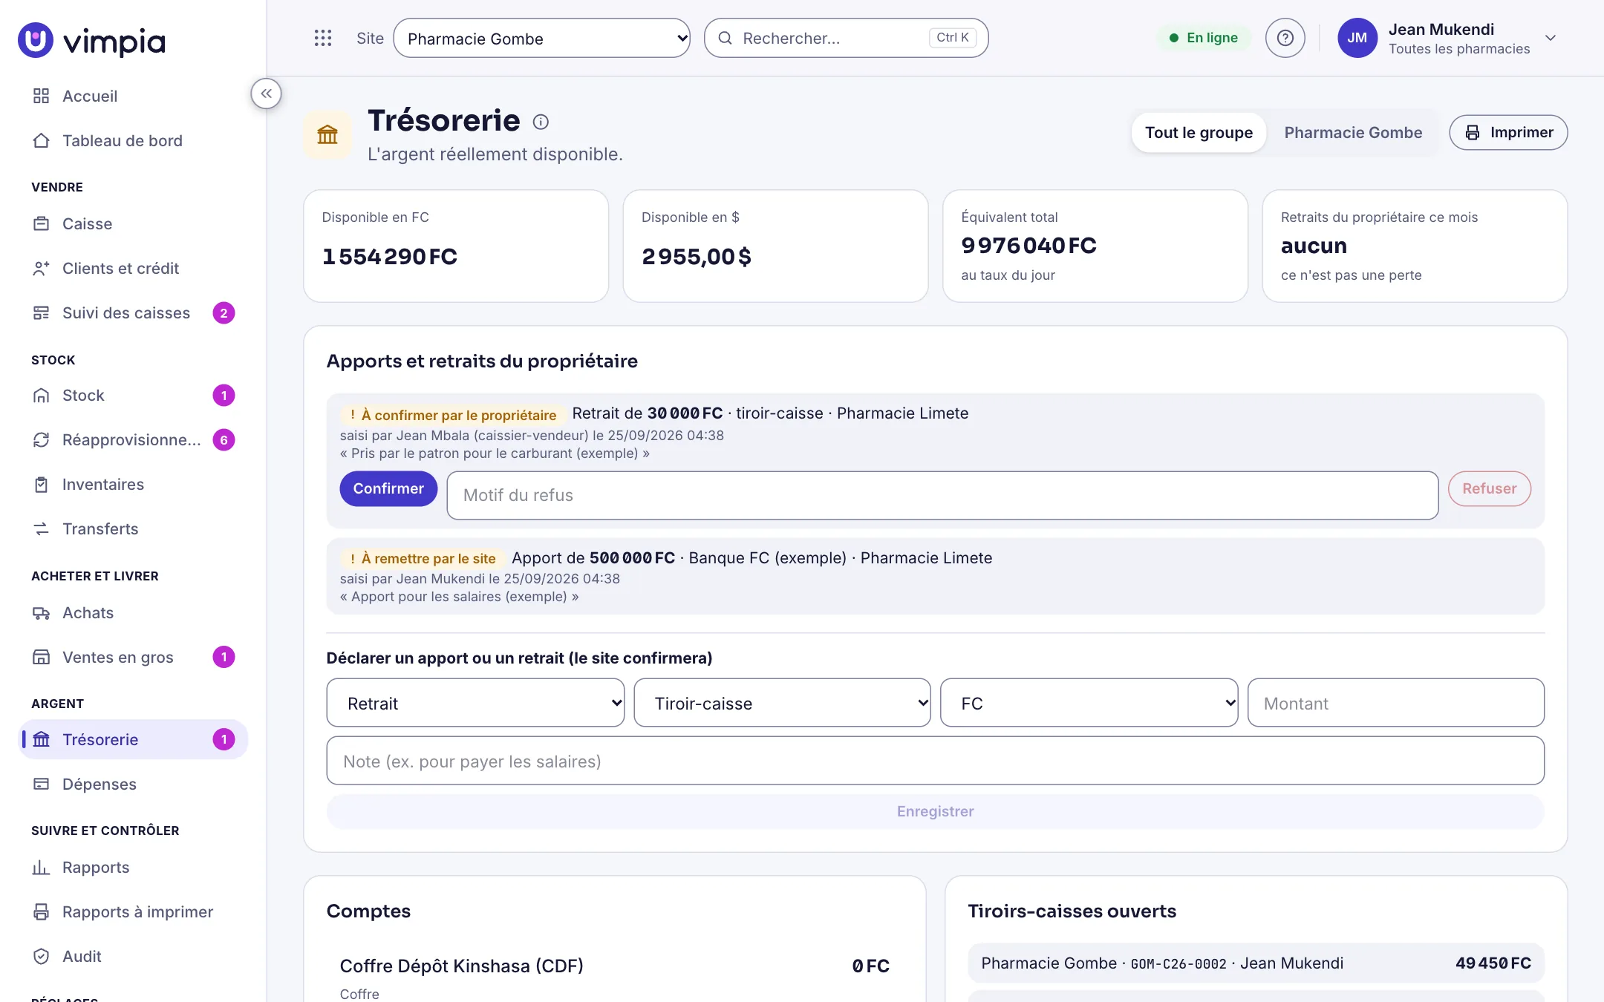Click the JM user avatar
The width and height of the screenshot is (1604, 1002).
pyautogui.click(x=1357, y=38)
